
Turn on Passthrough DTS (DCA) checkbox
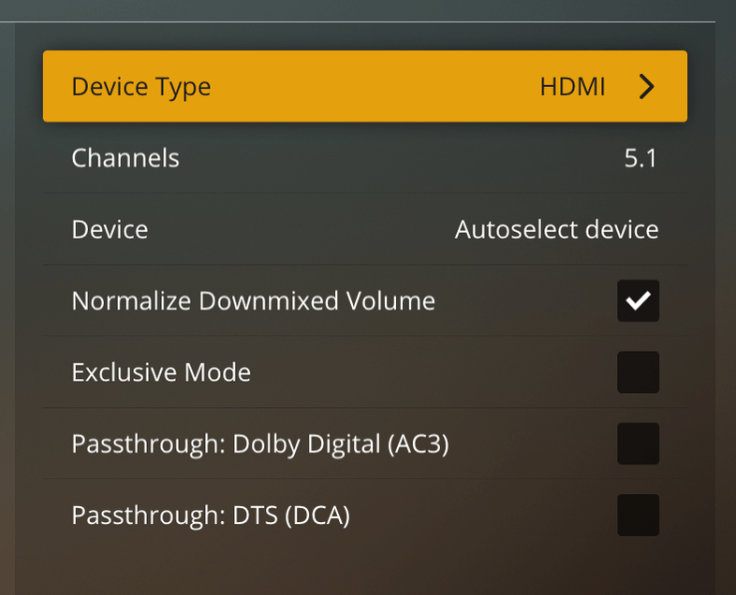point(638,515)
